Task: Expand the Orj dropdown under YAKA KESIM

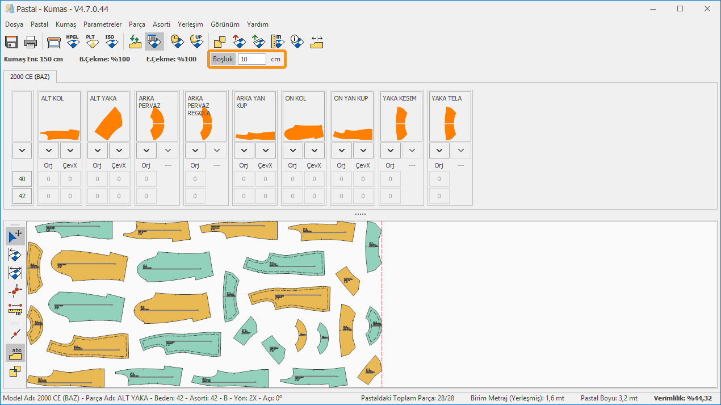Action: tap(390, 151)
